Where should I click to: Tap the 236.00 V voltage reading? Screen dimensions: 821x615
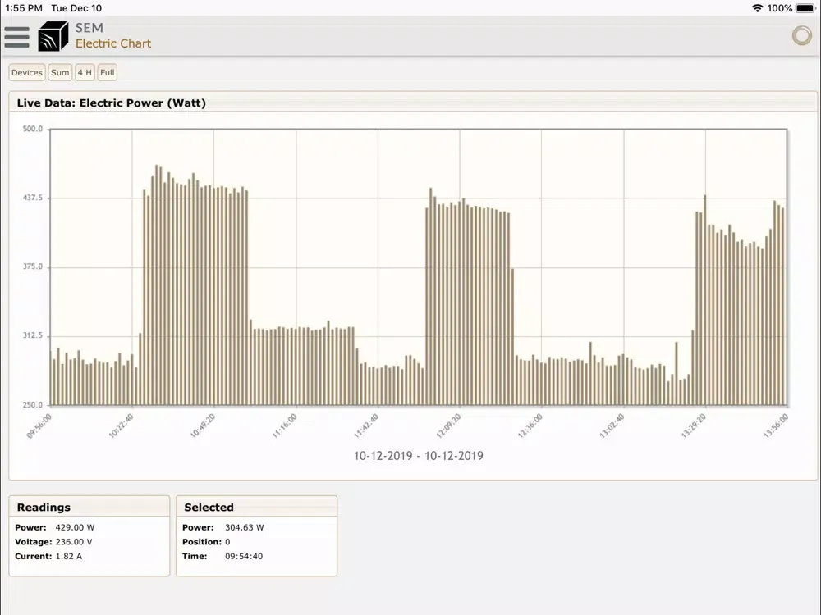point(74,542)
